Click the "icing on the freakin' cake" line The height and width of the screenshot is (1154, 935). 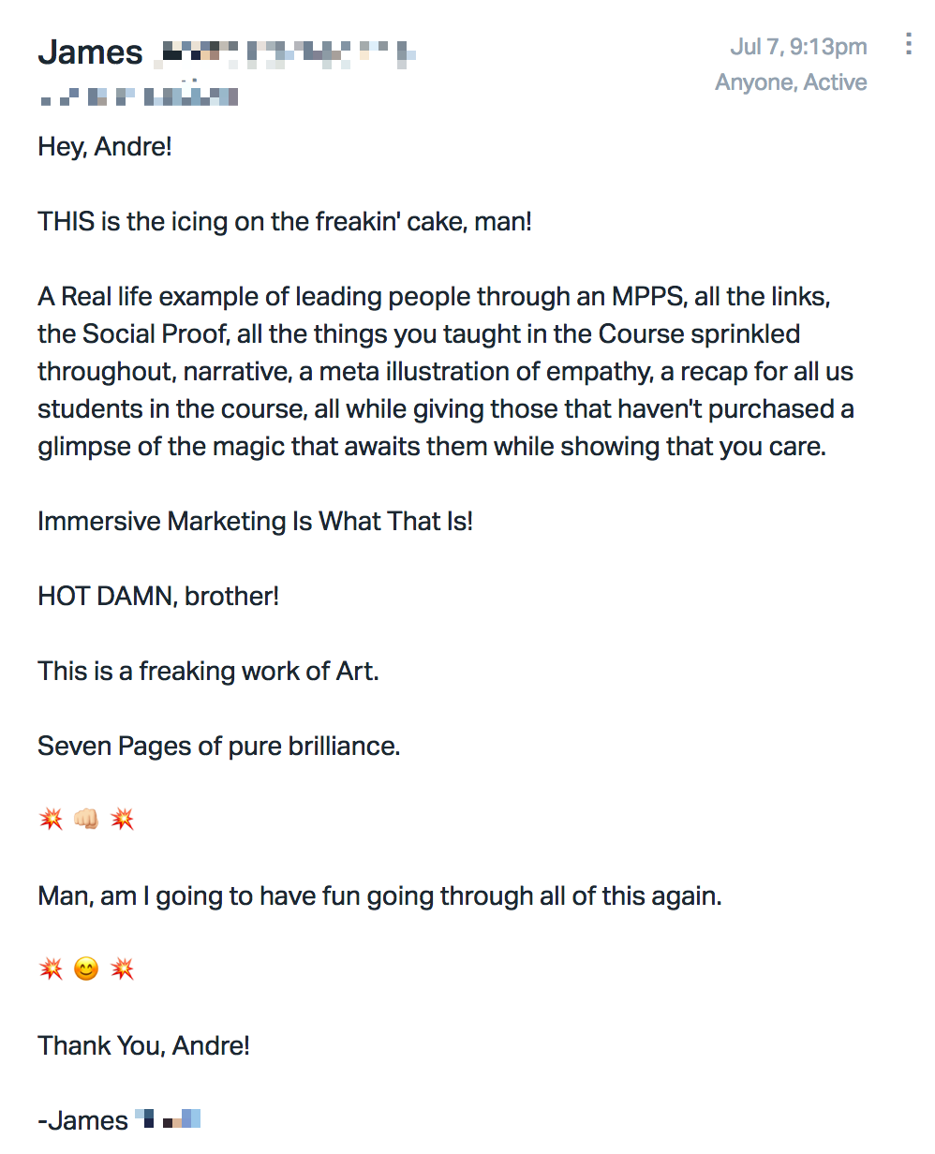(x=285, y=222)
